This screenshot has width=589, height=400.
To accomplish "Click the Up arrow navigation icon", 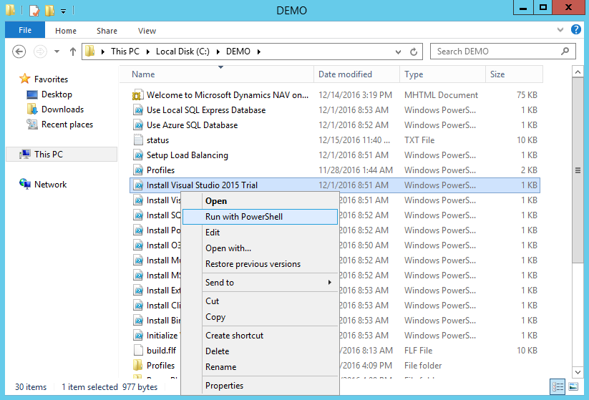I will pos(72,52).
